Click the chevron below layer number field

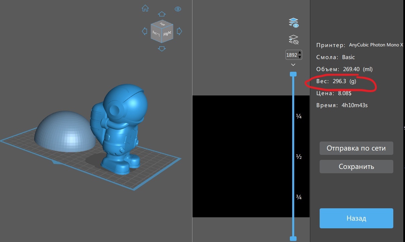pos(293,65)
